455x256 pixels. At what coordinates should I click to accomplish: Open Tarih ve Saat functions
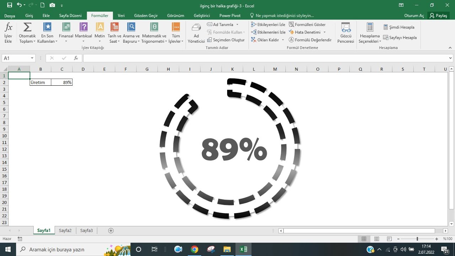114,33
